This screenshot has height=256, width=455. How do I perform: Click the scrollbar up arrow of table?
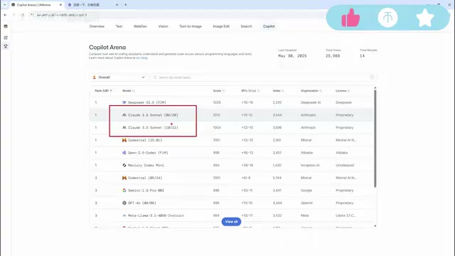click(x=375, y=87)
